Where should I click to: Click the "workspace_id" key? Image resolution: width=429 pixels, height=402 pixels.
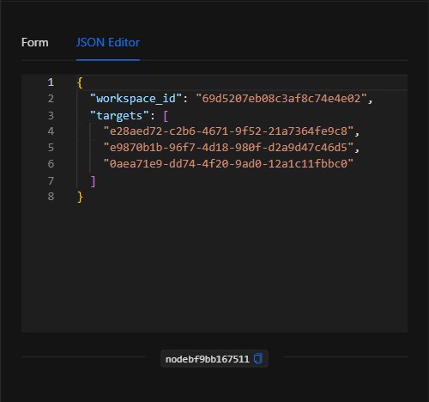pos(136,99)
